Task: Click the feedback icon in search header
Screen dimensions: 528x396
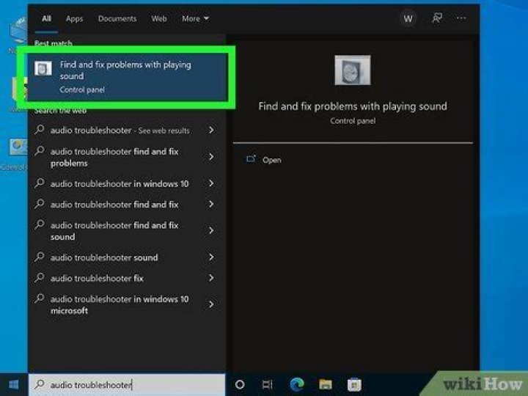Action: click(437, 19)
